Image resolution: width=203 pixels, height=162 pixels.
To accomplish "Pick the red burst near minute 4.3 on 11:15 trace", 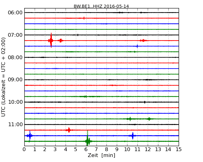I will point(69,130).
